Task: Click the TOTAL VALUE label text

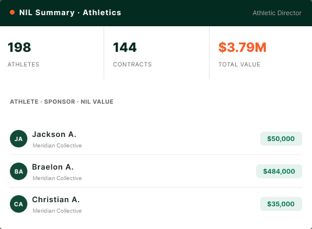Action: tap(239, 64)
